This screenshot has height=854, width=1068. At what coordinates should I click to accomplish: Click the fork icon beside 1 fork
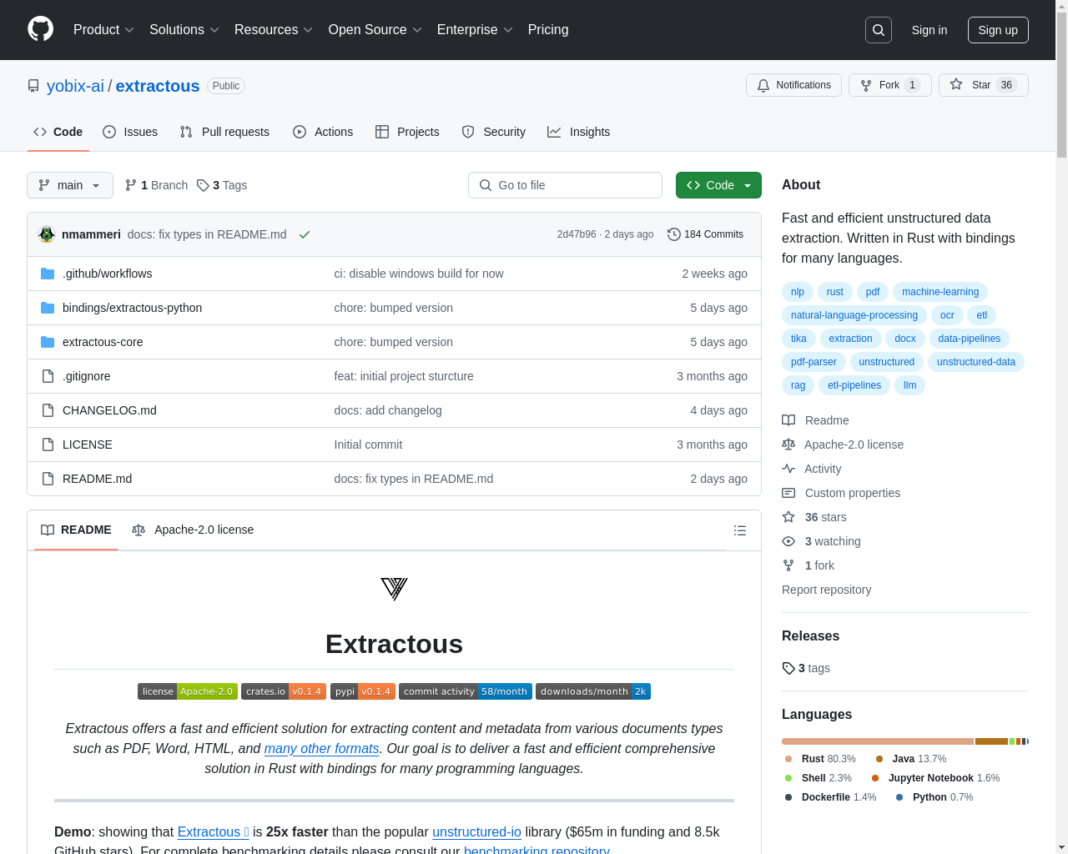788,565
